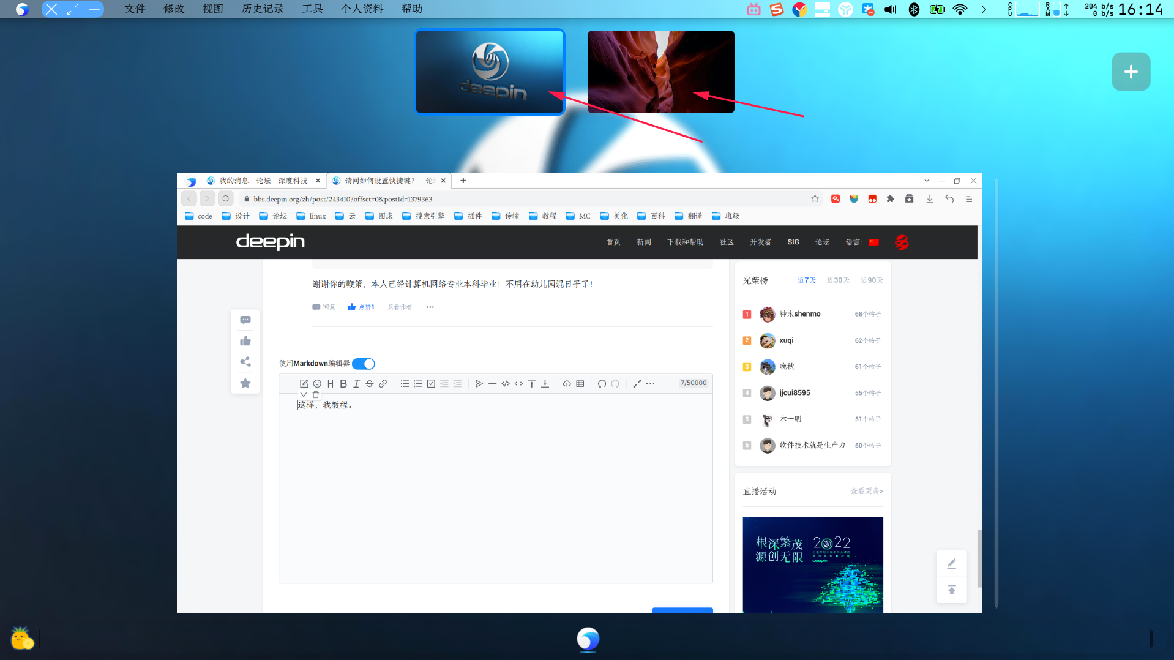Open the 搜索引擎 bookmarks folder
Screen dimensions: 1174x660
point(424,216)
